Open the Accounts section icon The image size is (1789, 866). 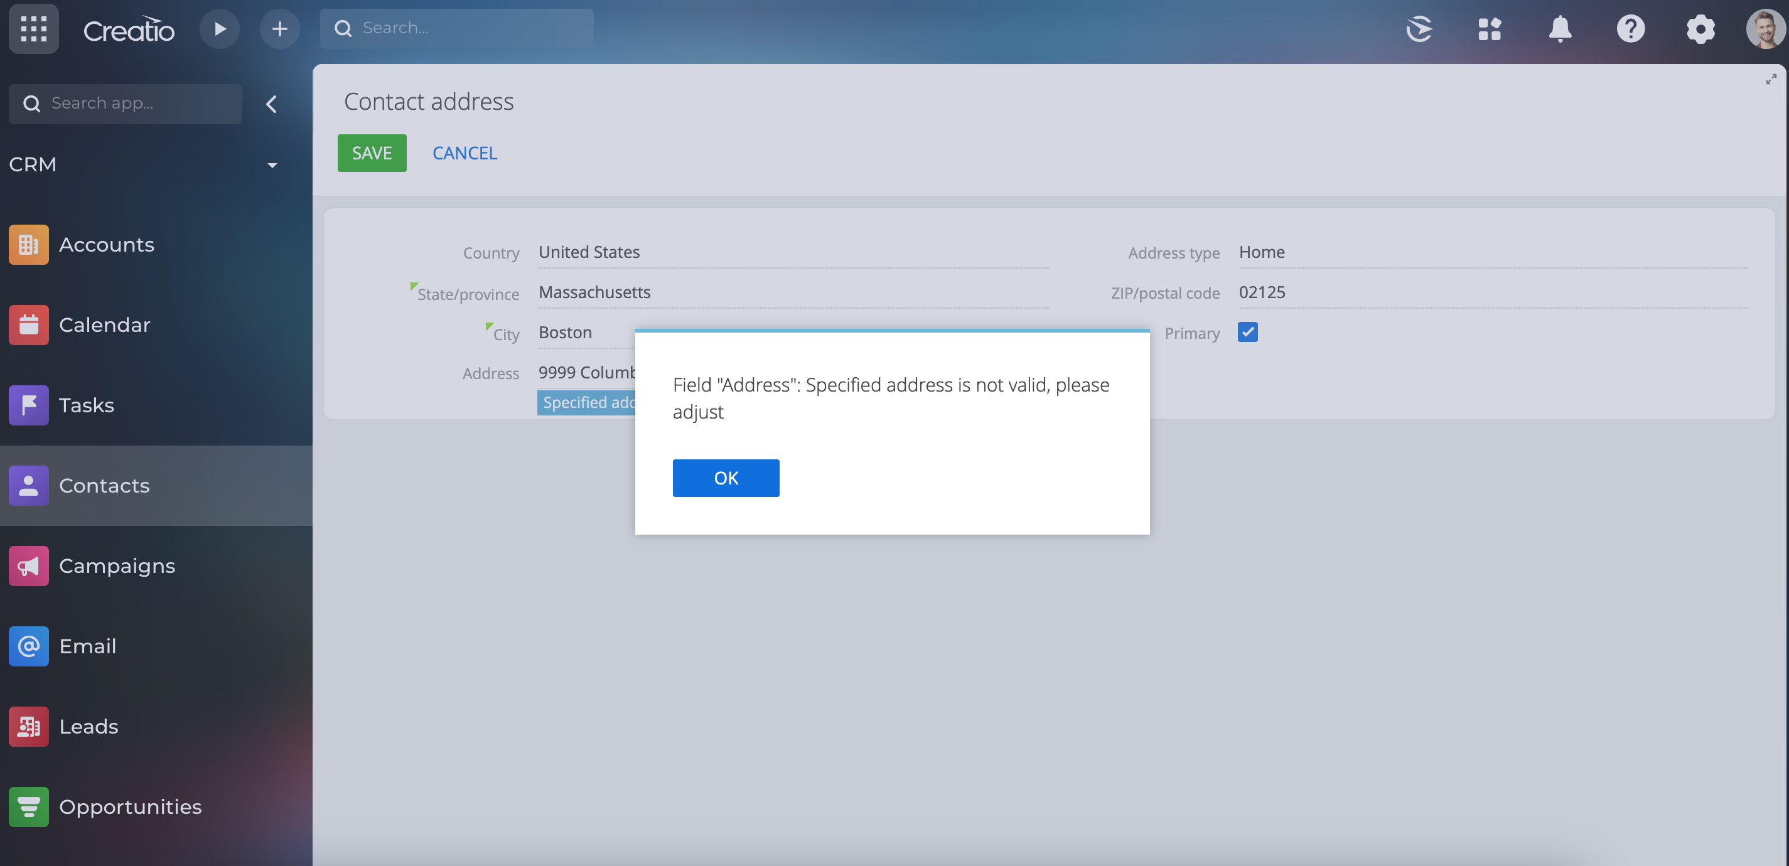[x=28, y=245]
